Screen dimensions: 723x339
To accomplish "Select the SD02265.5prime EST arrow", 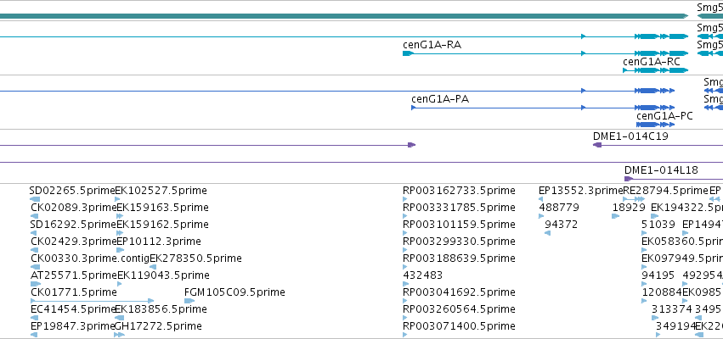I will coord(35,199).
